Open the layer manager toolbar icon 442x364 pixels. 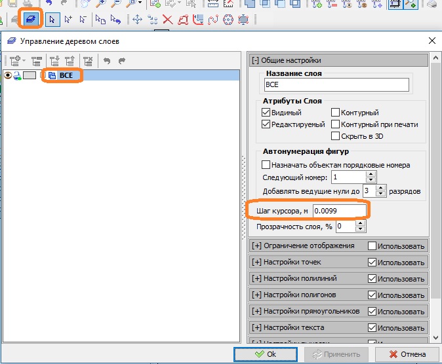pos(31,19)
